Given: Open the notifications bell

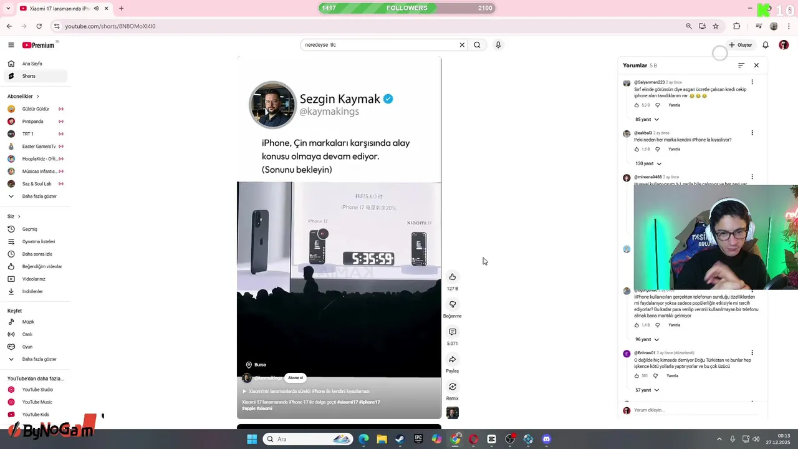Looking at the screenshot, I should [766, 45].
